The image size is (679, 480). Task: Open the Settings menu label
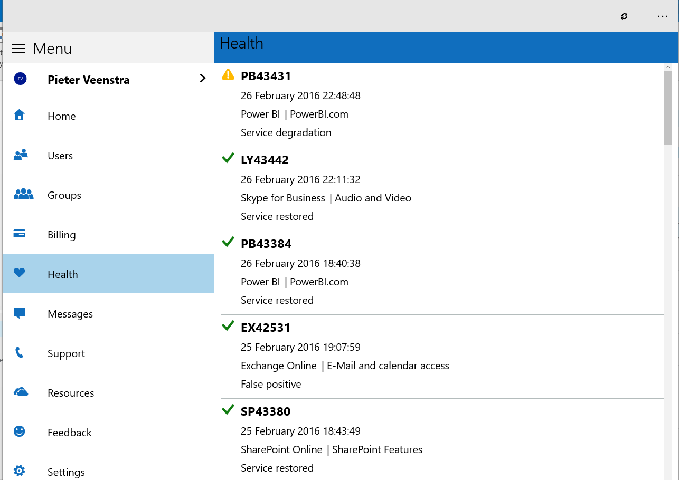(x=66, y=473)
